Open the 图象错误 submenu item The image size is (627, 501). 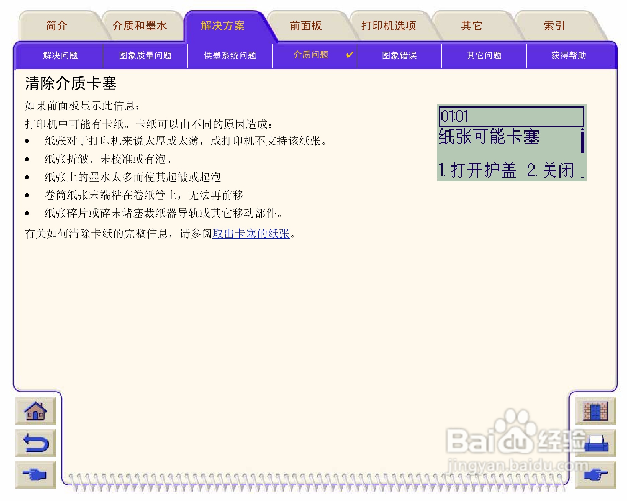tap(399, 55)
